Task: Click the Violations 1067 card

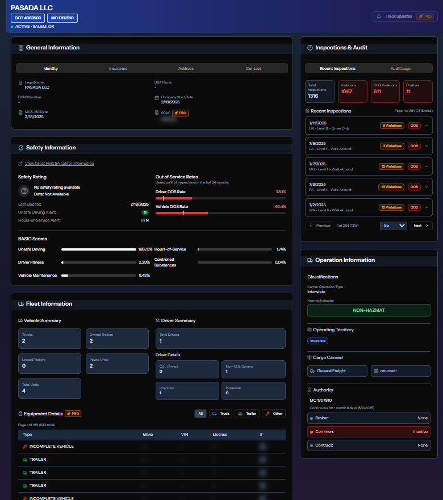Action: (353, 91)
